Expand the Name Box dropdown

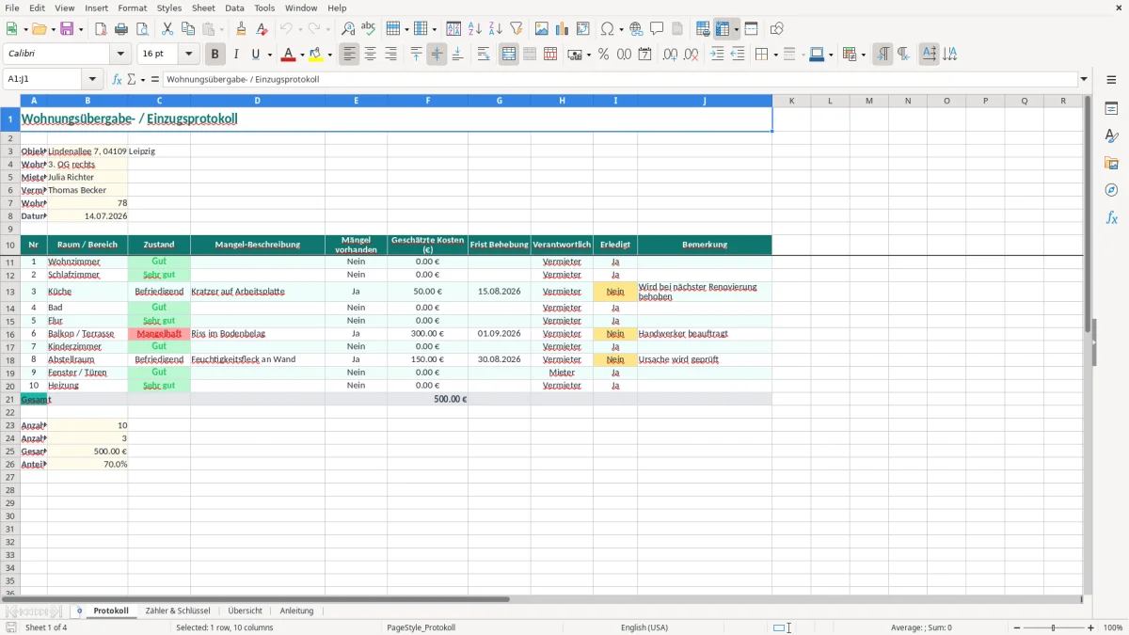pos(92,79)
